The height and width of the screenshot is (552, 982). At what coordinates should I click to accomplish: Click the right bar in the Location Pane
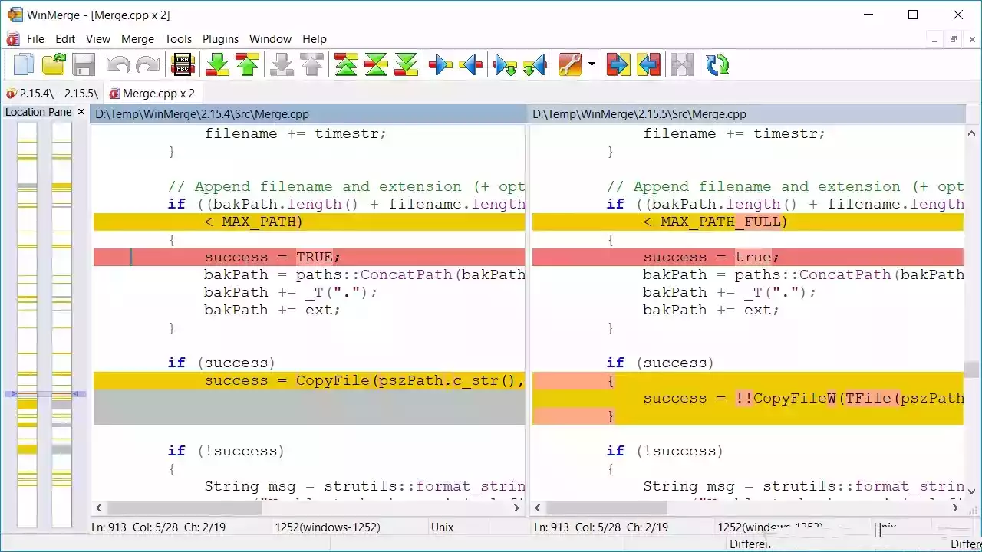[x=61, y=324]
